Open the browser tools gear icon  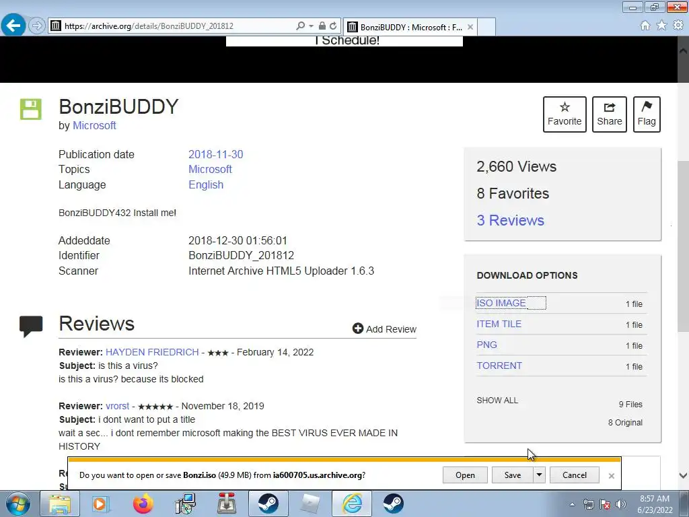[x=678, y=26]
